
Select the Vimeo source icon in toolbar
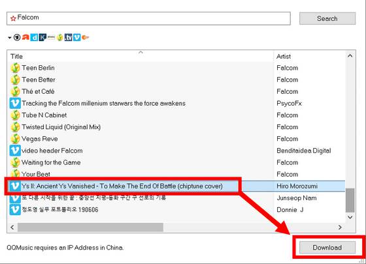point(77,37)
